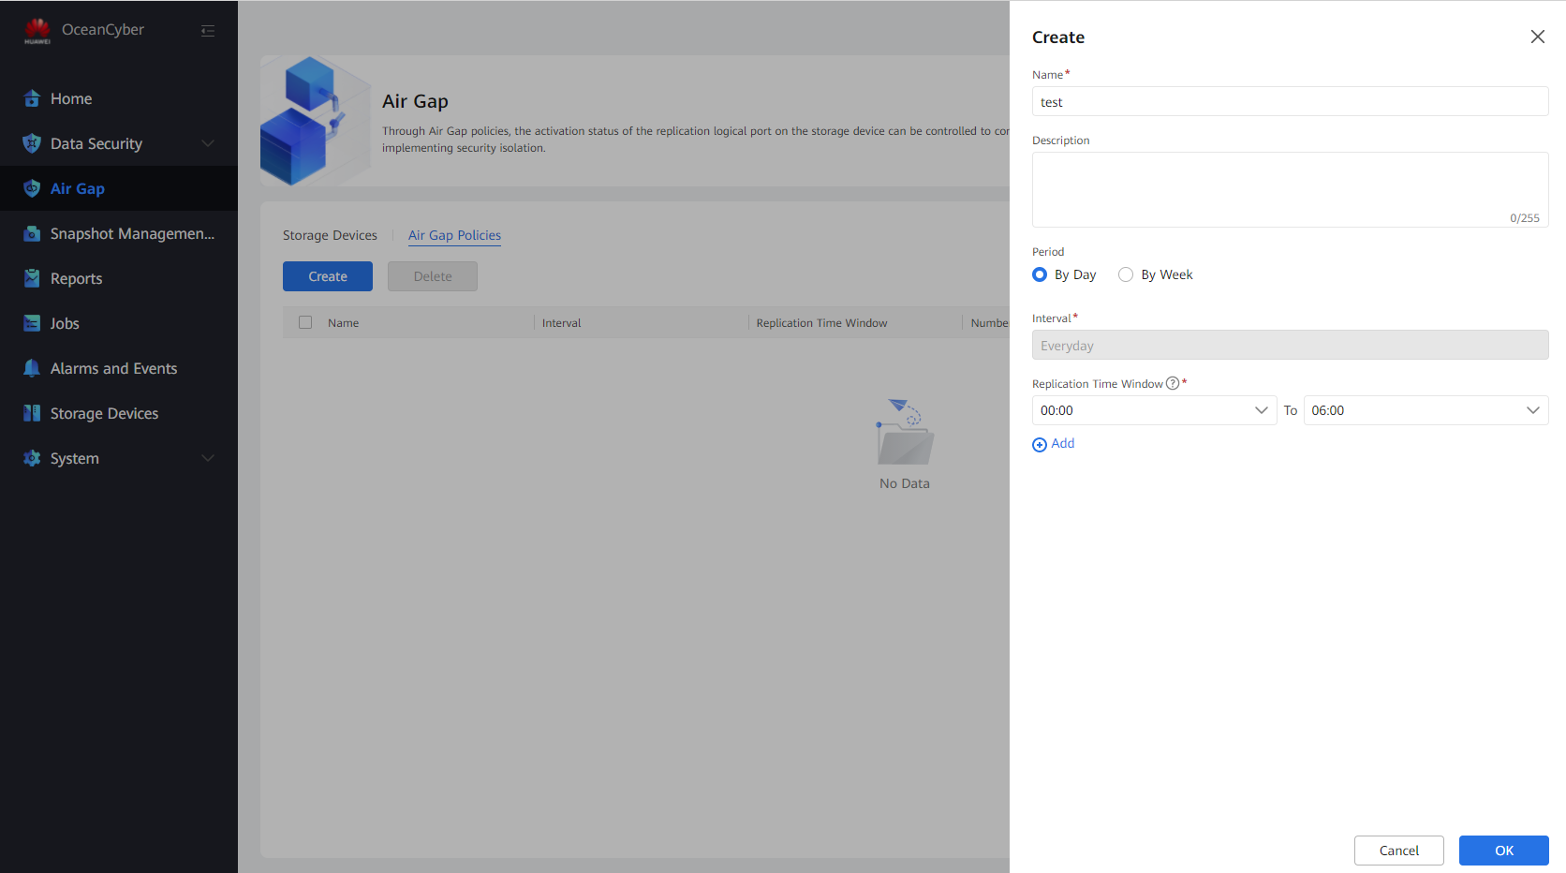Select the By Day period option
Viewport: 1566px width, 873px height.
pos(1040,274)
